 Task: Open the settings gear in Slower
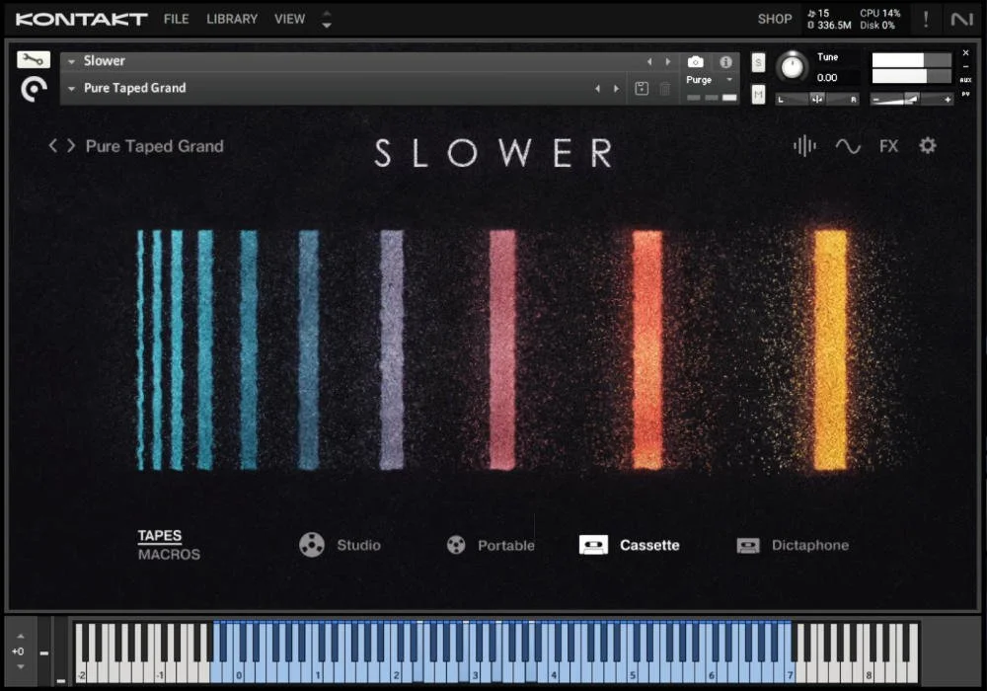click(x=927, y=146)
